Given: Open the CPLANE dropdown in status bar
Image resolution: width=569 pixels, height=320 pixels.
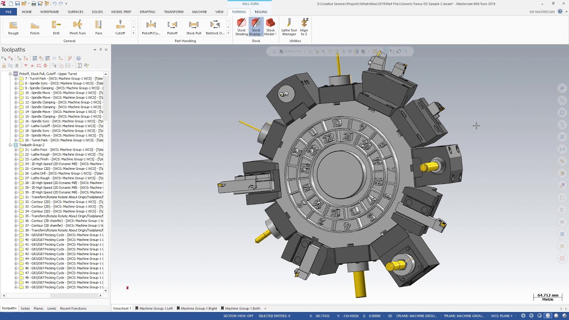Looking at the screenshot, I should coord(417,316).
